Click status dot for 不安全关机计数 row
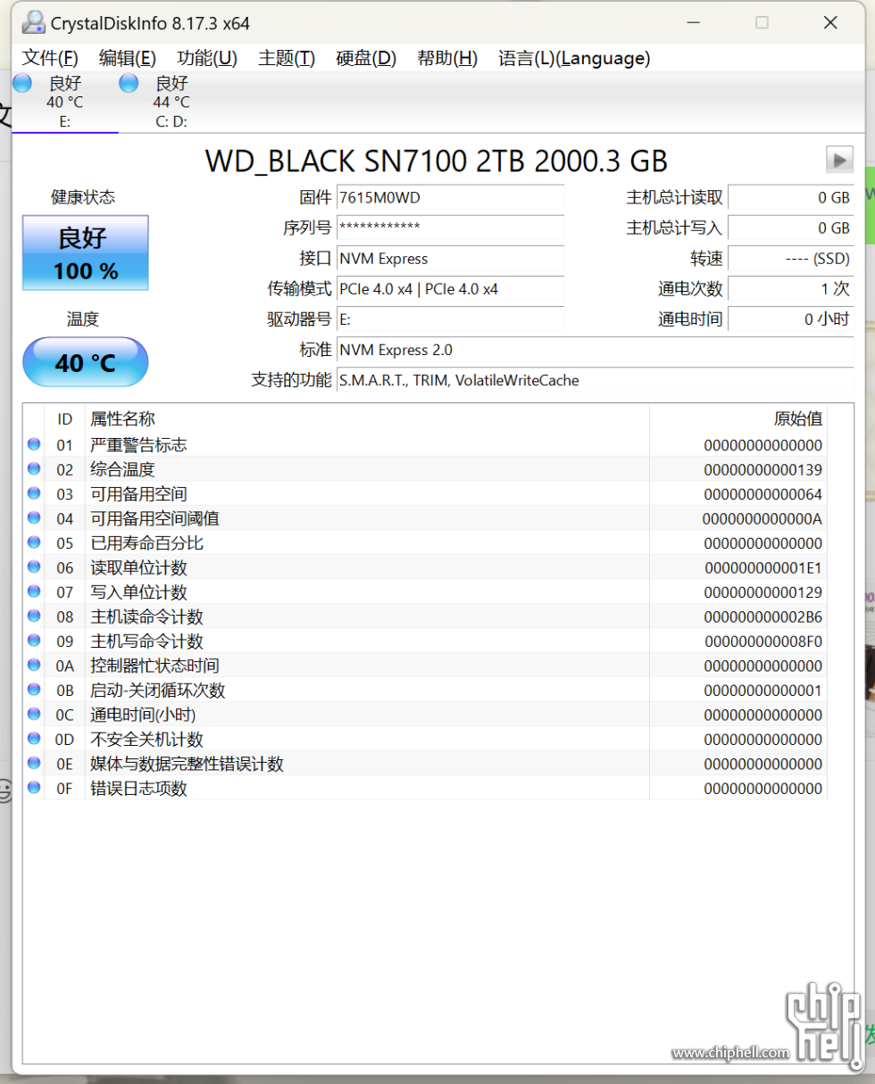The height and width of the screenshot is (1084, 875). (x=34, y=739)
